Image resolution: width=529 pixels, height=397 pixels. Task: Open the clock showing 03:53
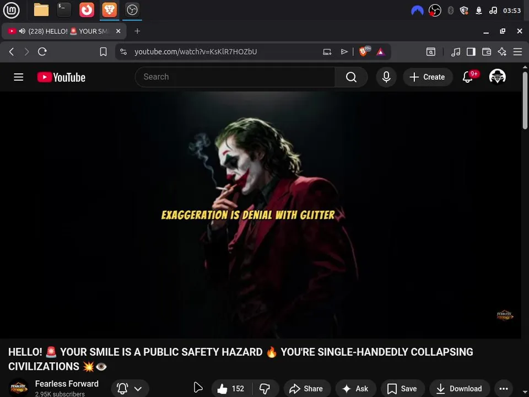(x=512, y=11)
